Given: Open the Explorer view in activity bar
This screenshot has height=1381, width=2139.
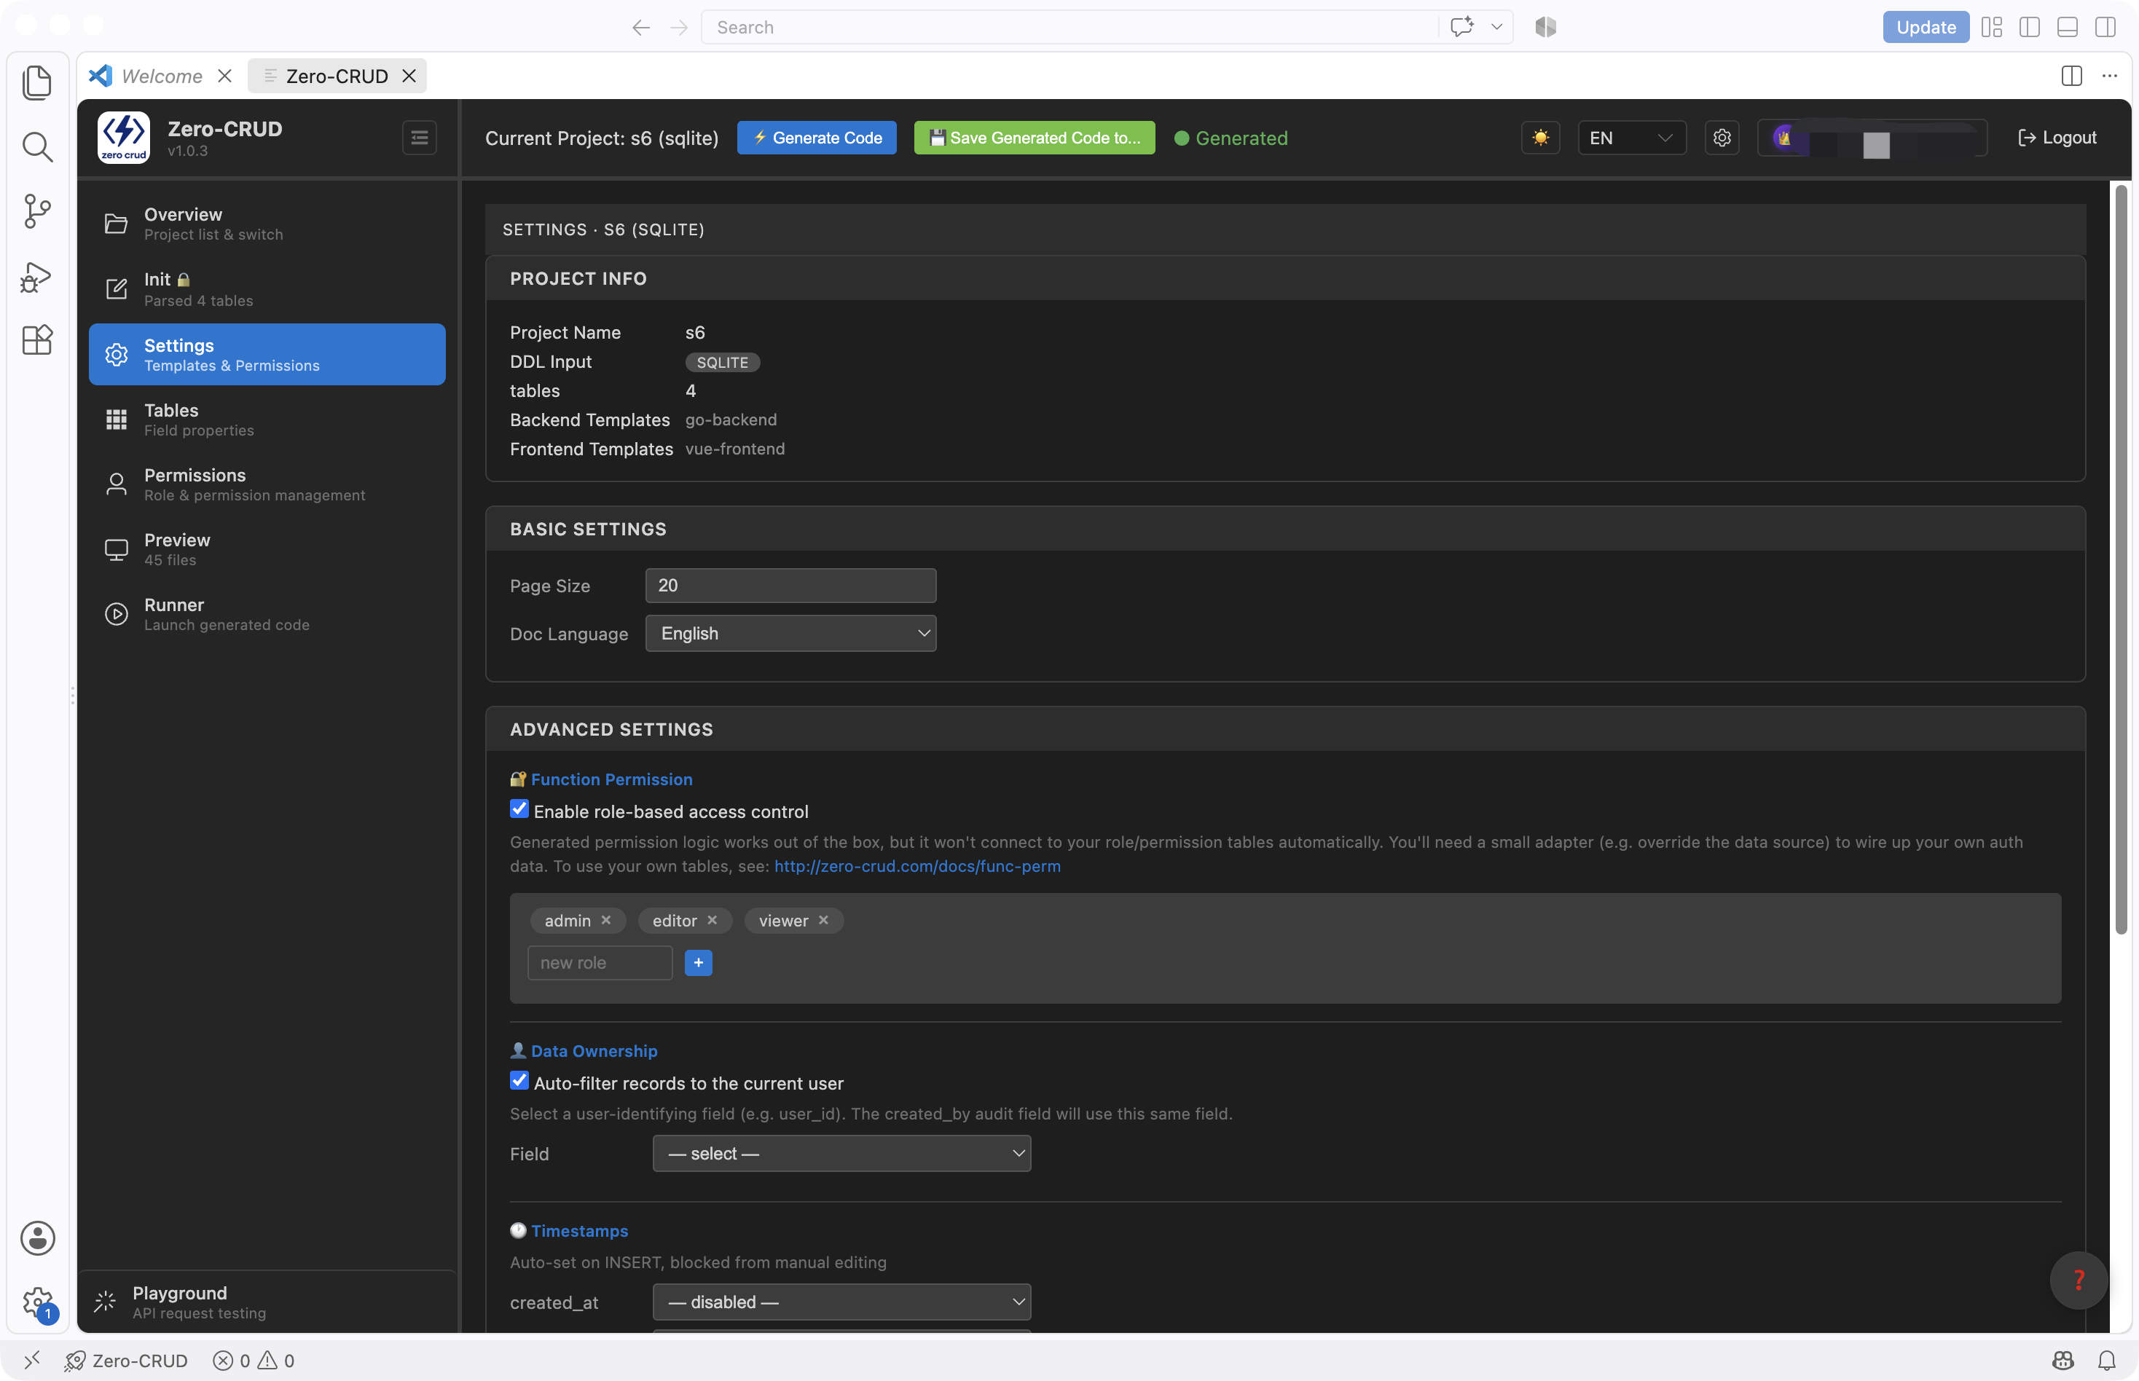Looking at the screenshot, I should (36, 82).
